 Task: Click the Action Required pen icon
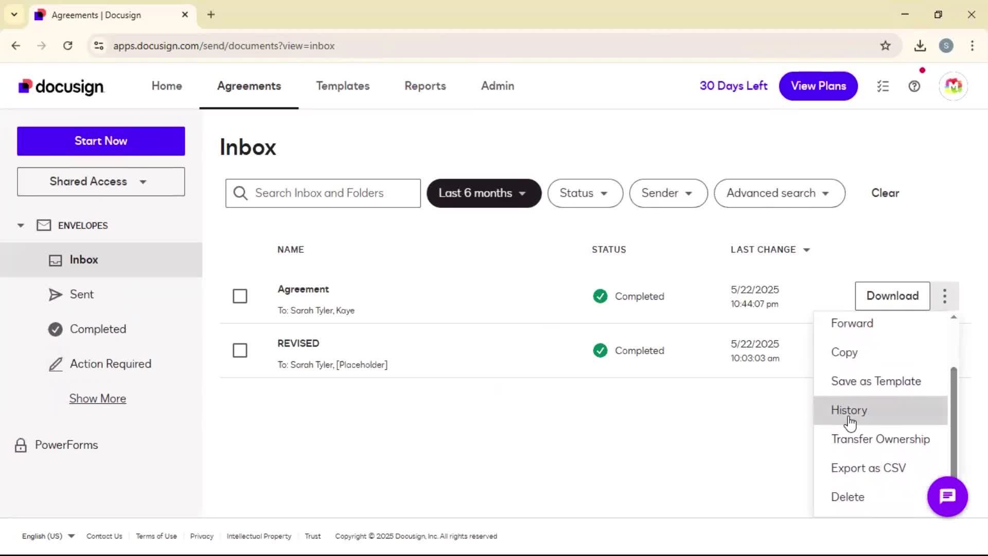[x=55, y=364]
